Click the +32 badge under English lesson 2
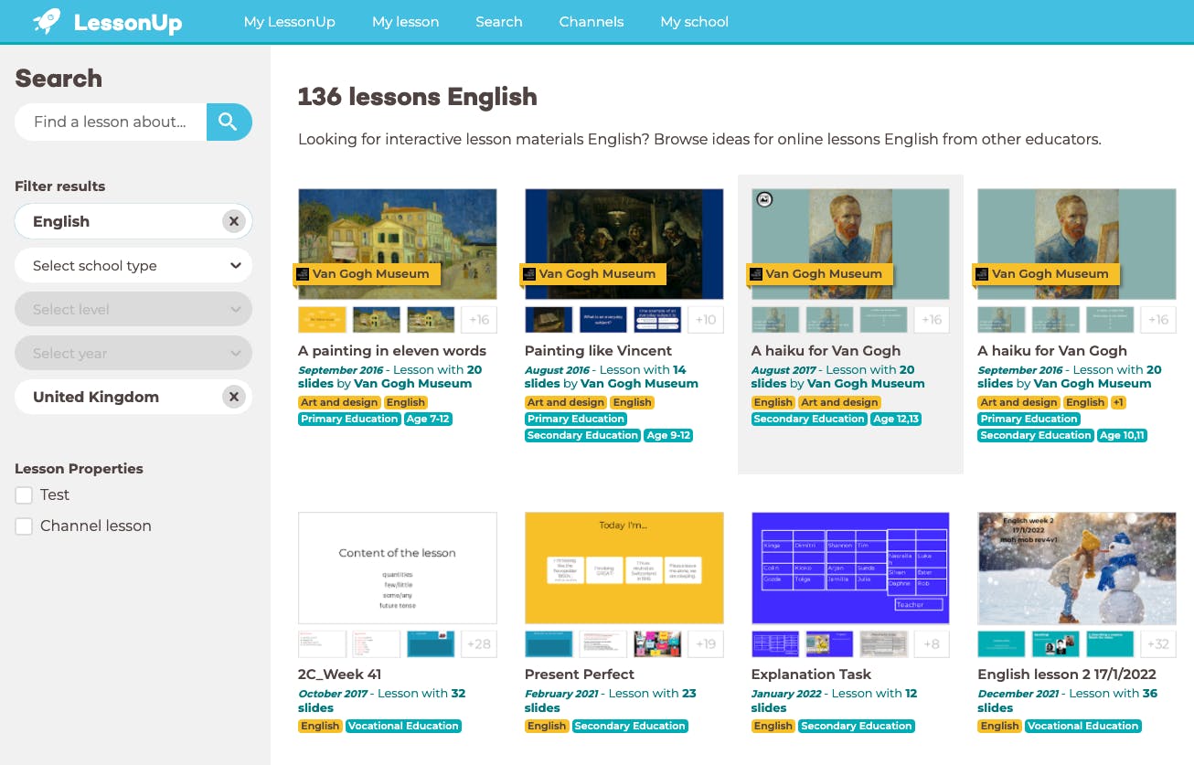The width and height of the screenshot is (1194, 765). [x=1158, y=643]
